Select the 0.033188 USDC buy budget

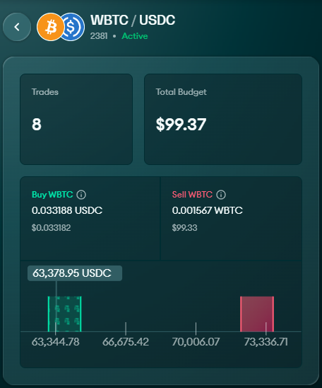tap(67, 210)
